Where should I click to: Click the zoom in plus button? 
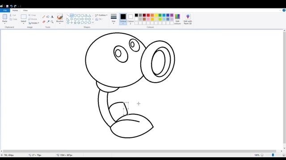tap(284, 155)
